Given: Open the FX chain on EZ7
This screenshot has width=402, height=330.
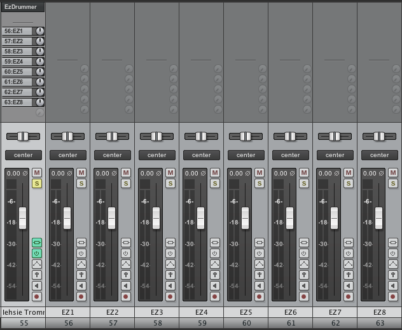Looking at the screenshot, I should coord(349,242).
